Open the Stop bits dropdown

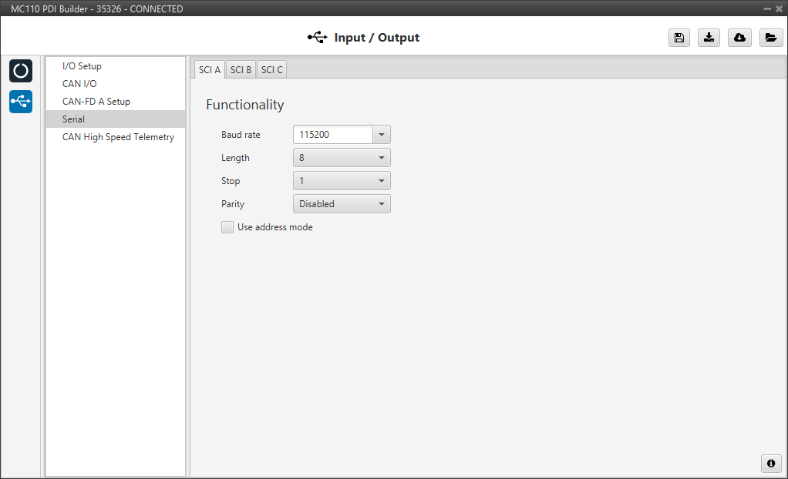[342, 181]
